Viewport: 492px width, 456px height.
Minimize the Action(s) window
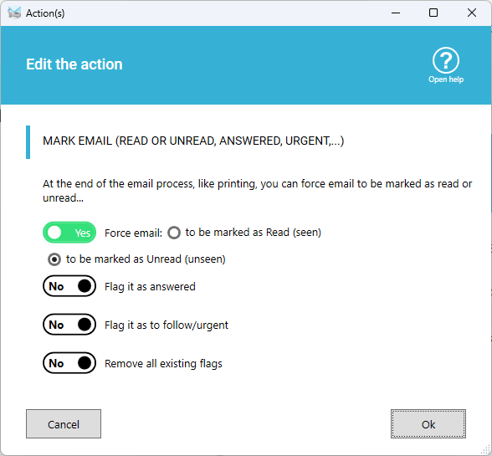tap(396, 13)
